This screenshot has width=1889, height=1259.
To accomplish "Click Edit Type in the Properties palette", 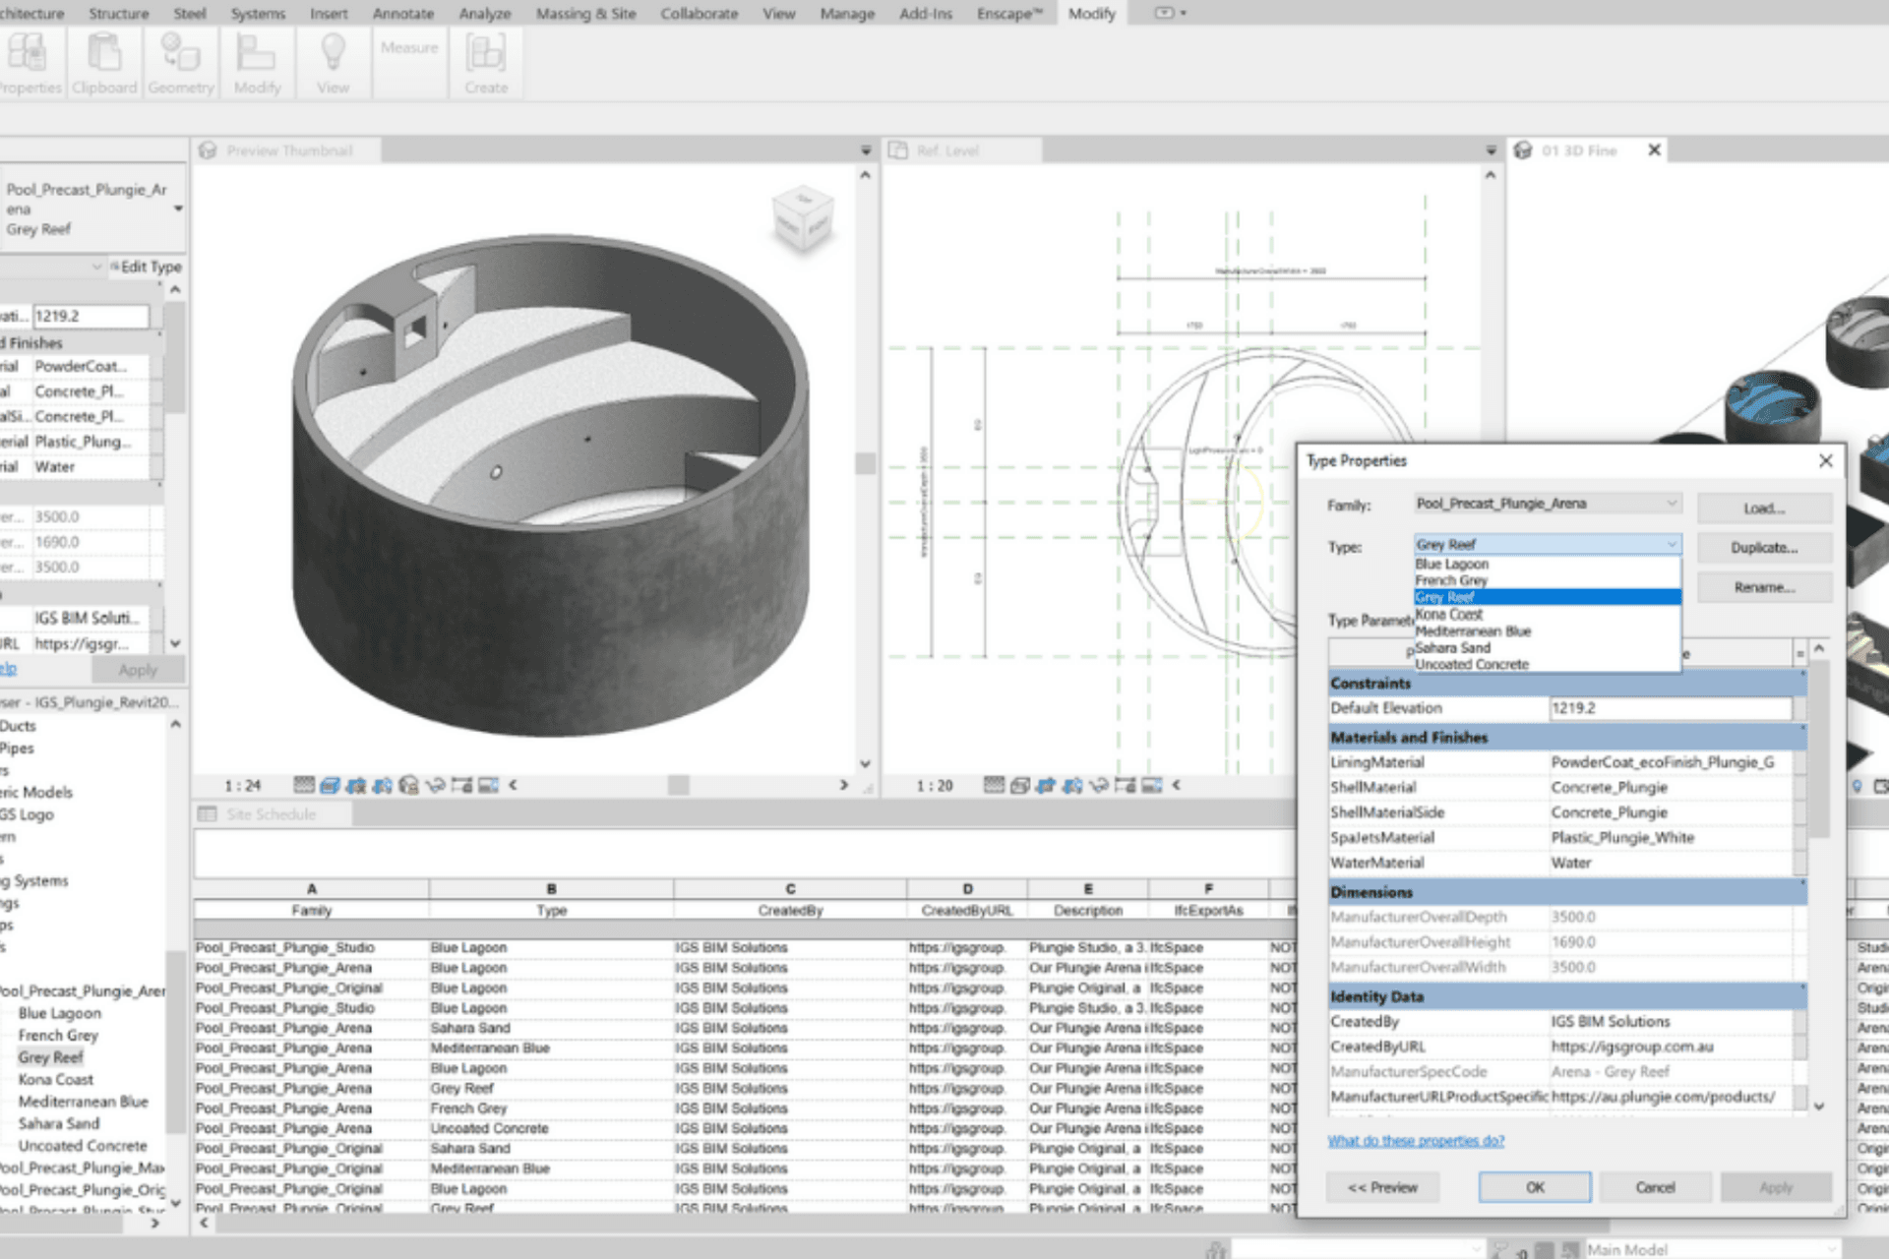I will [148, 267].
